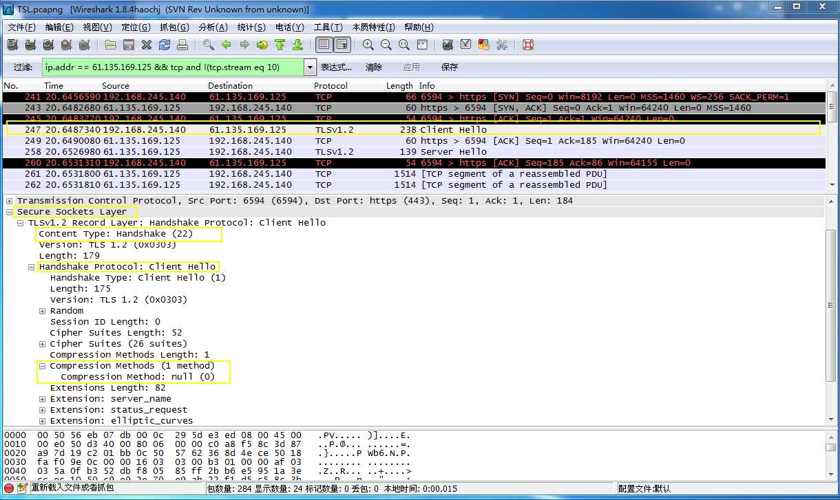Open the 分析(A) menu
Viewport: 840px width, 500px height.
point(213,28)
